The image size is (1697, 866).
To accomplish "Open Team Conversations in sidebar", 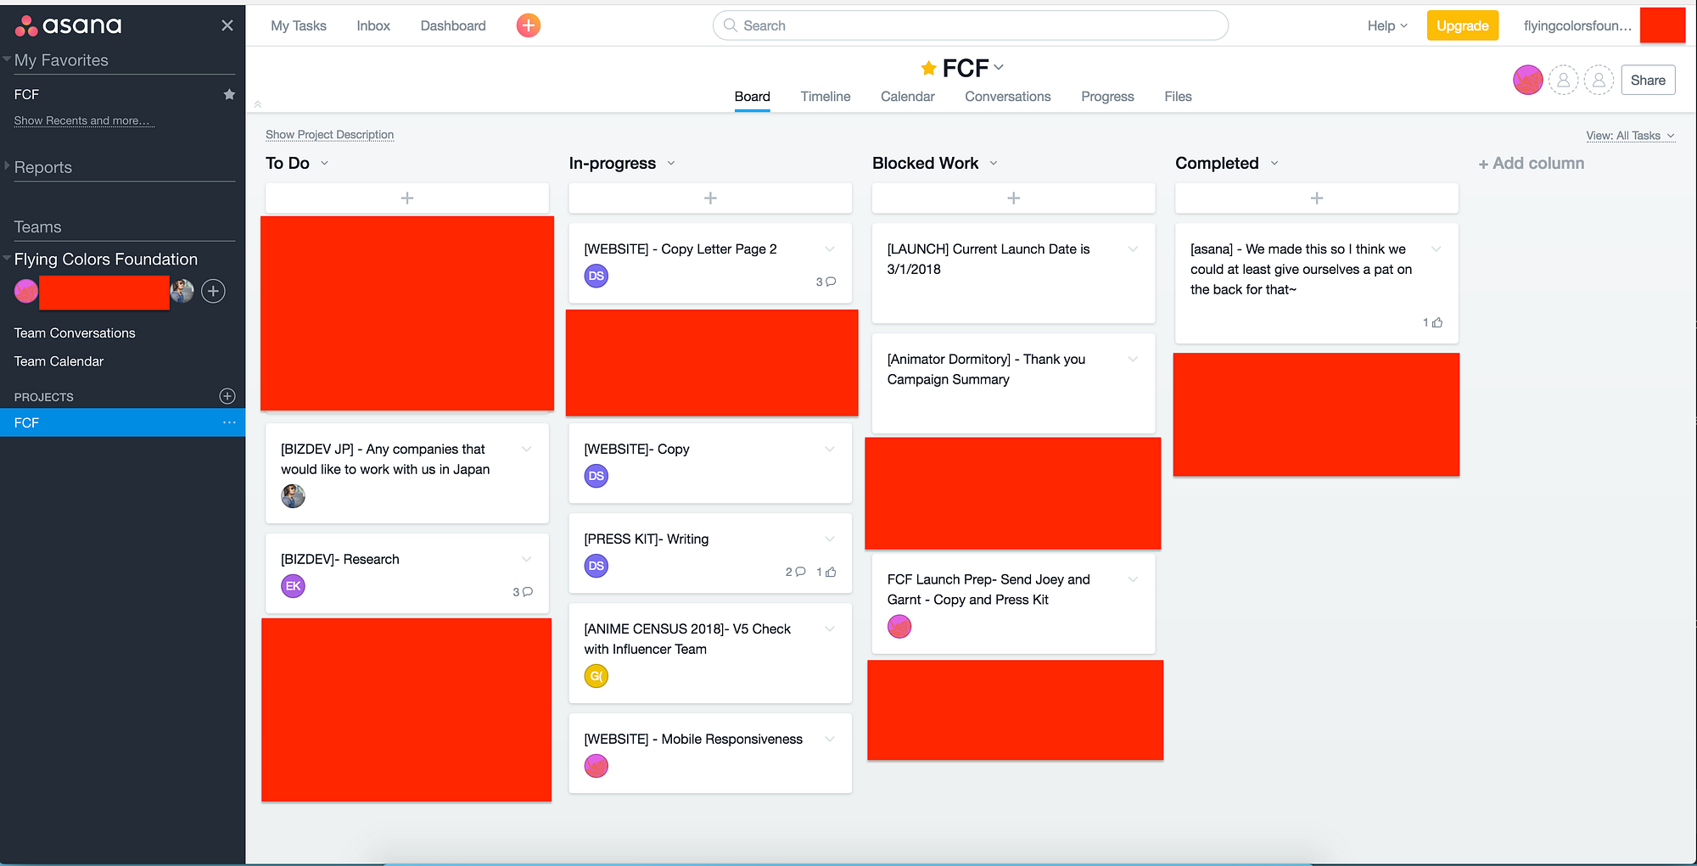I will tap(75, 333).
